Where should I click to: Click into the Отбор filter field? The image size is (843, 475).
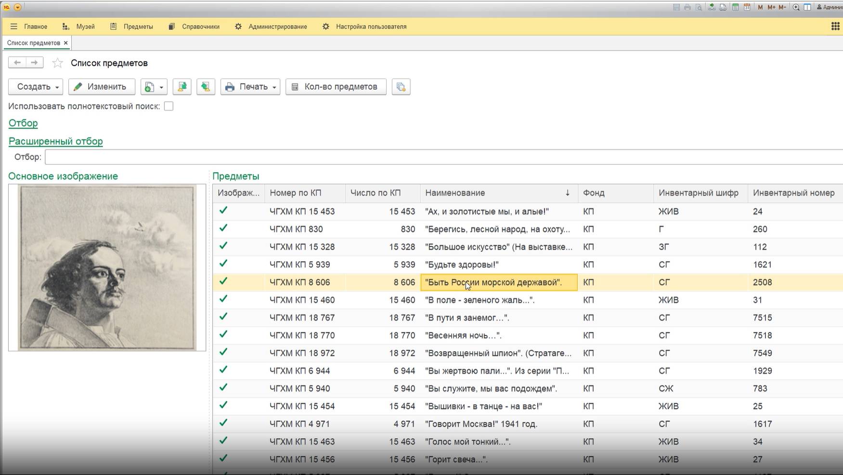coord(443,157)
